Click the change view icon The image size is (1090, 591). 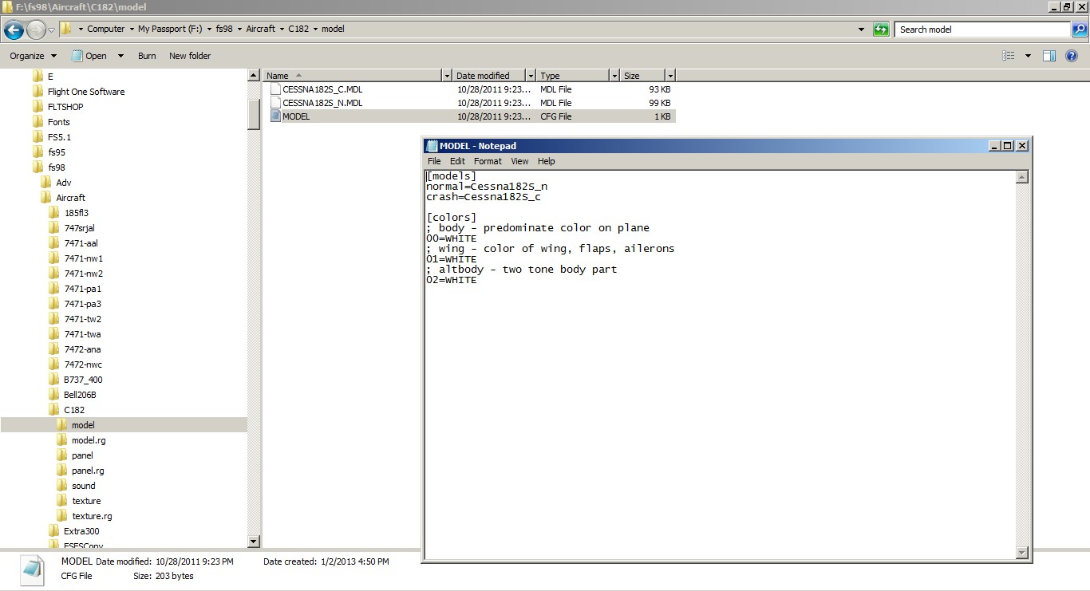coord(1009,56)
